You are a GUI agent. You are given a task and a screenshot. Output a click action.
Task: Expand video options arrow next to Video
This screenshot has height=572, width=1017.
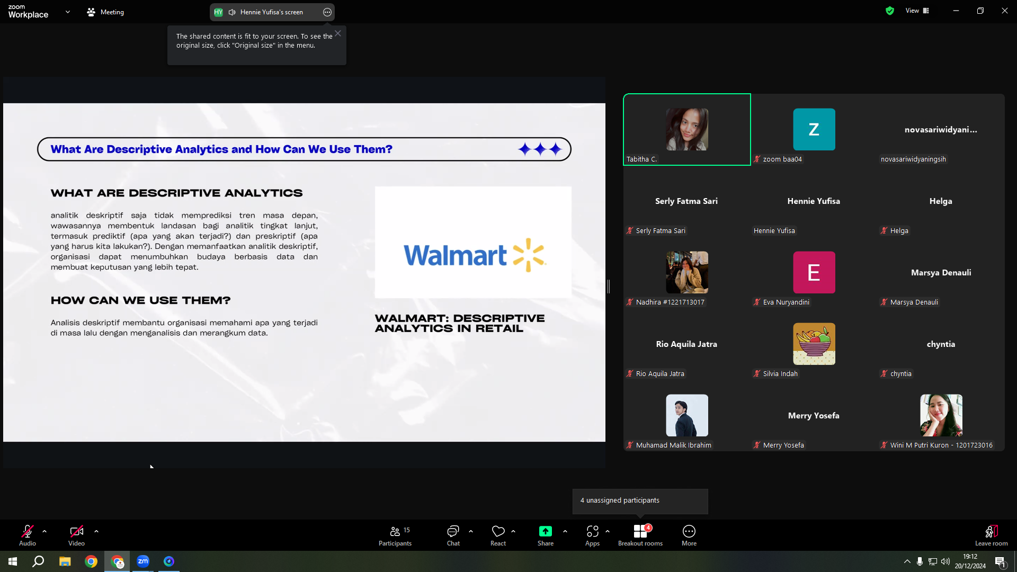(x=96, y=531)
